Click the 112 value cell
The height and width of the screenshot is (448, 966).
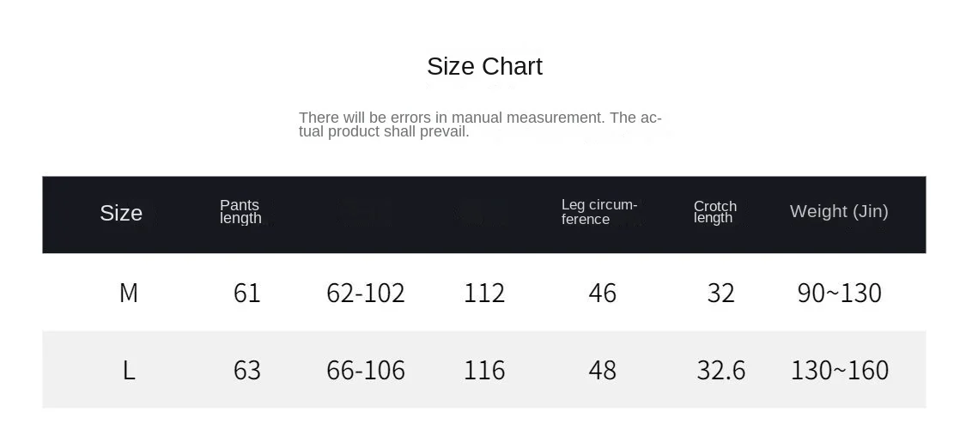coord(484,293)
